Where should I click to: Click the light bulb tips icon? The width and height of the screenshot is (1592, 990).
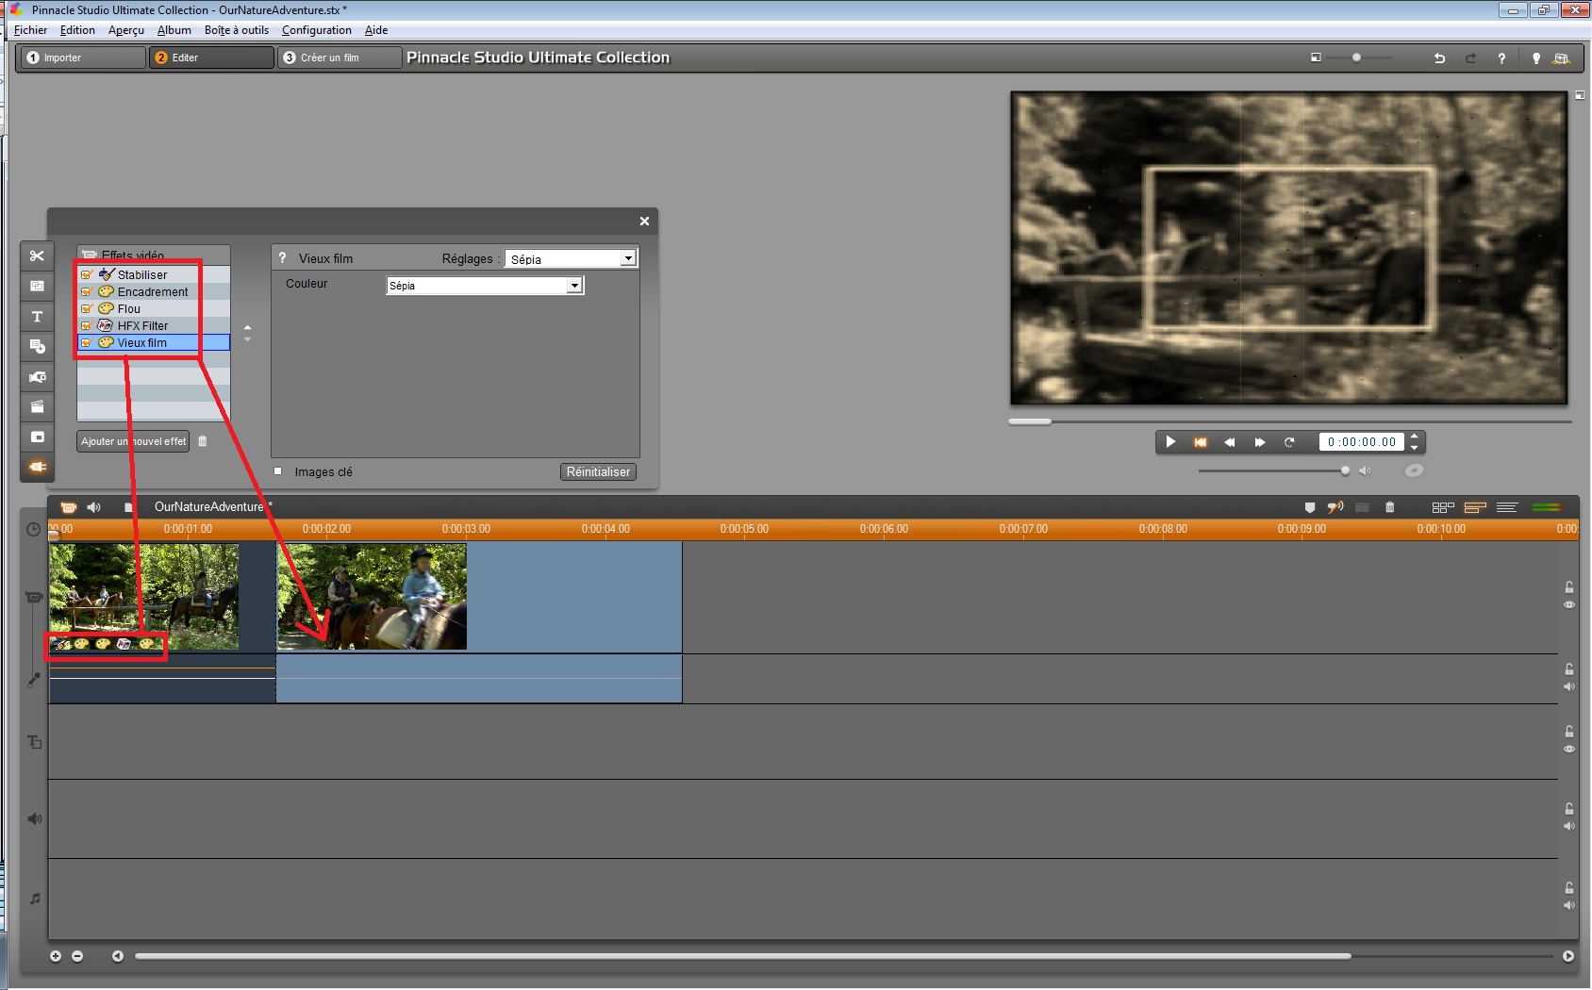tap(1536, 58)
